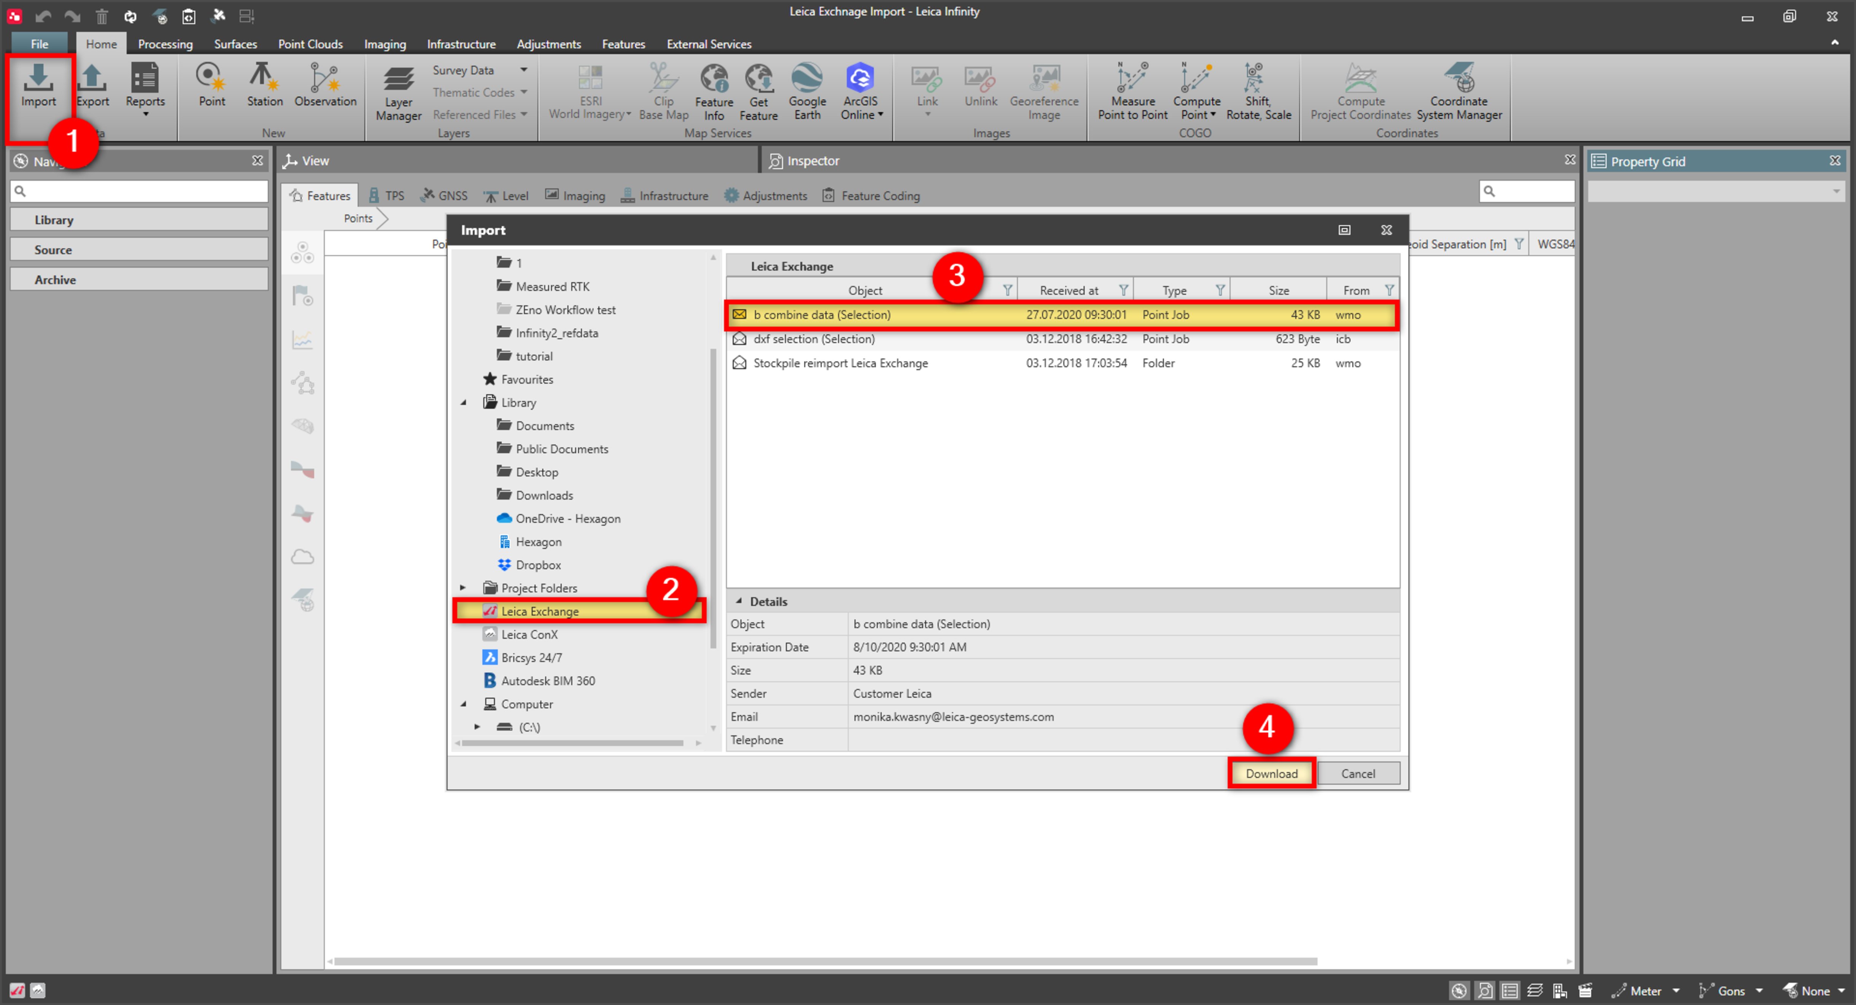Open the Google Earth map service
This screenshot has height=1005, width=1856.
point(807,92)
